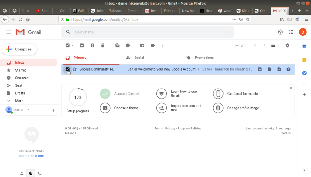Open More options three-dot toolbar icon
The image size is (311, 177).
point(162,45)
